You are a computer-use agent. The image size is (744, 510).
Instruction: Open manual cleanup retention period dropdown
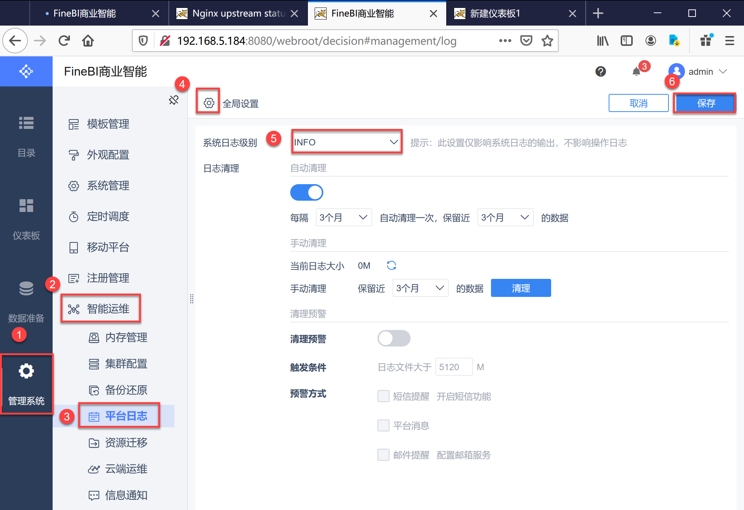420,288
